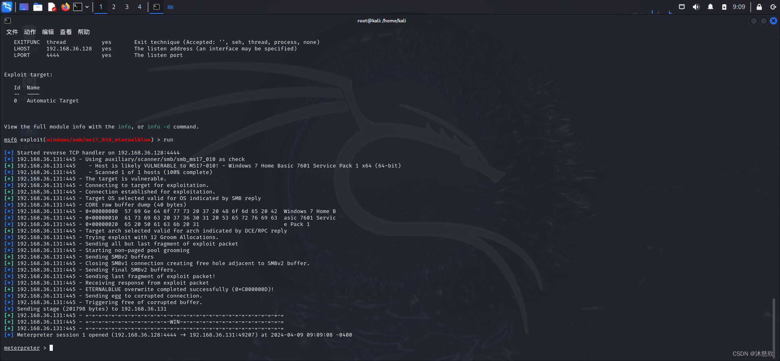Open the power manager battery icon
This screenshot has height=361, width=780.
(x=724, y=7)
